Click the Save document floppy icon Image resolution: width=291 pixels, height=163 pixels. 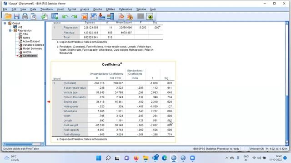pos(16,16)
